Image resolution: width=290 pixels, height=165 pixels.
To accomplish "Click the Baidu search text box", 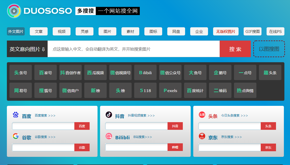I will 43,126.
